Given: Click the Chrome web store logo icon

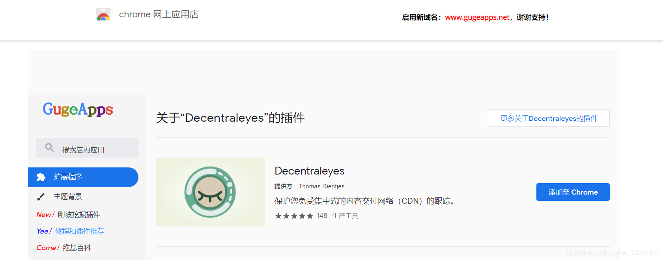Looking at the screenshot, I should pyautogui.click(x=103, y=15).
